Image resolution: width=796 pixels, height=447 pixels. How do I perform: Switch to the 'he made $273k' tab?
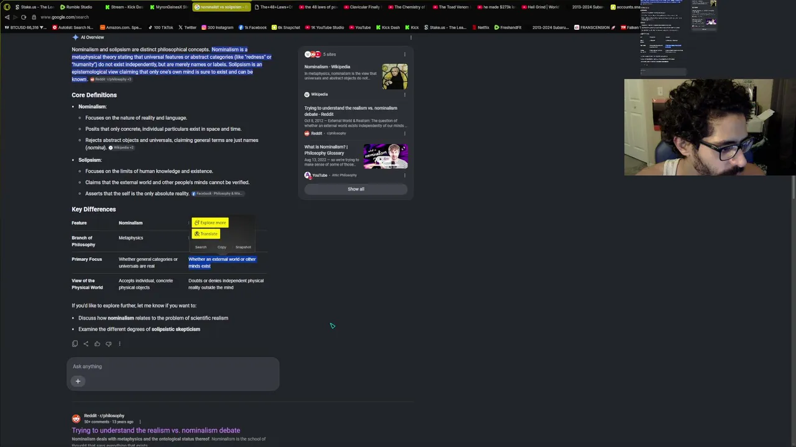pos(498,7)
